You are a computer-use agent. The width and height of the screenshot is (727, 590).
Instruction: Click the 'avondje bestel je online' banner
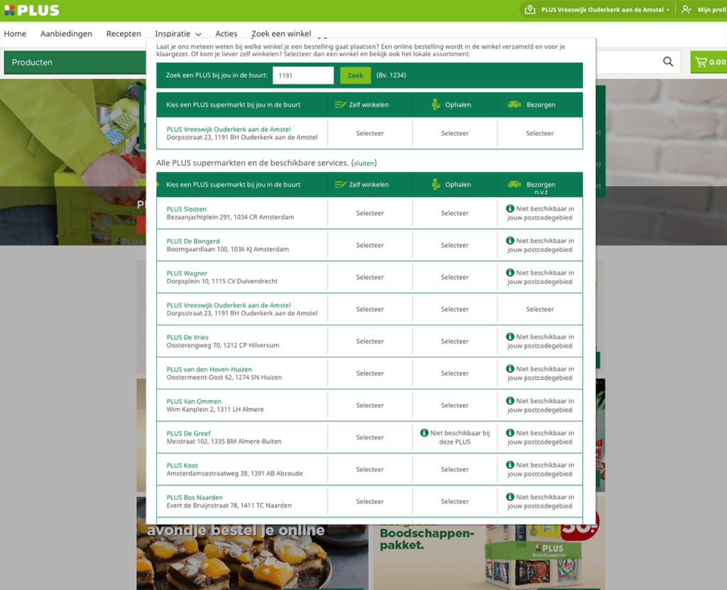pos(252,557)
